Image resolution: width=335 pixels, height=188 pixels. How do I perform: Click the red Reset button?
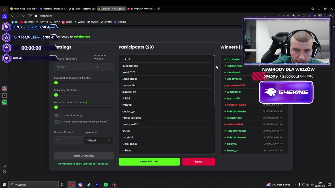point(199,162)
